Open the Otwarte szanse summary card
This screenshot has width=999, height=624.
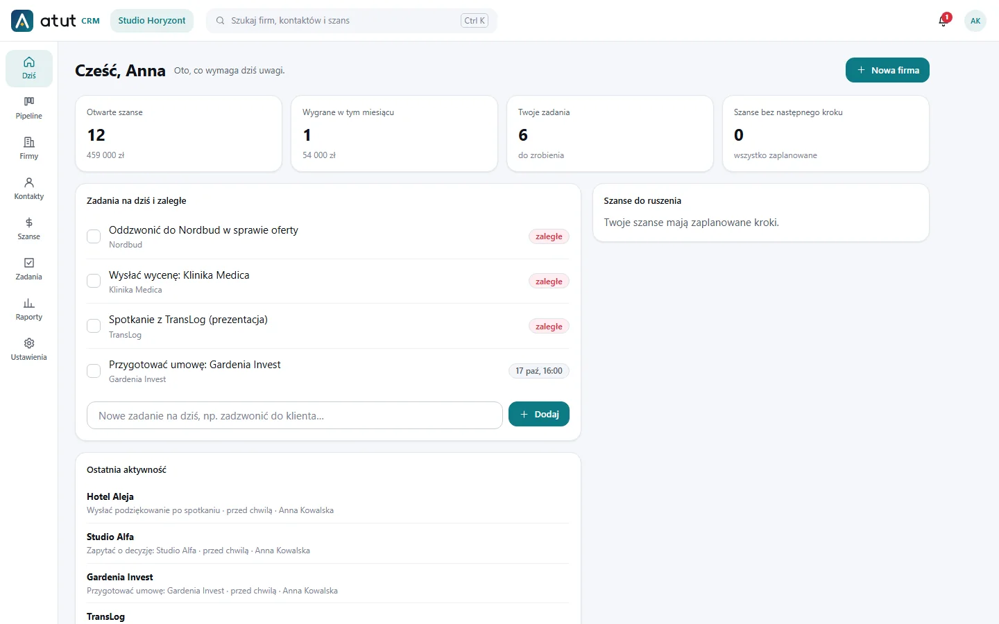[178, 133]
